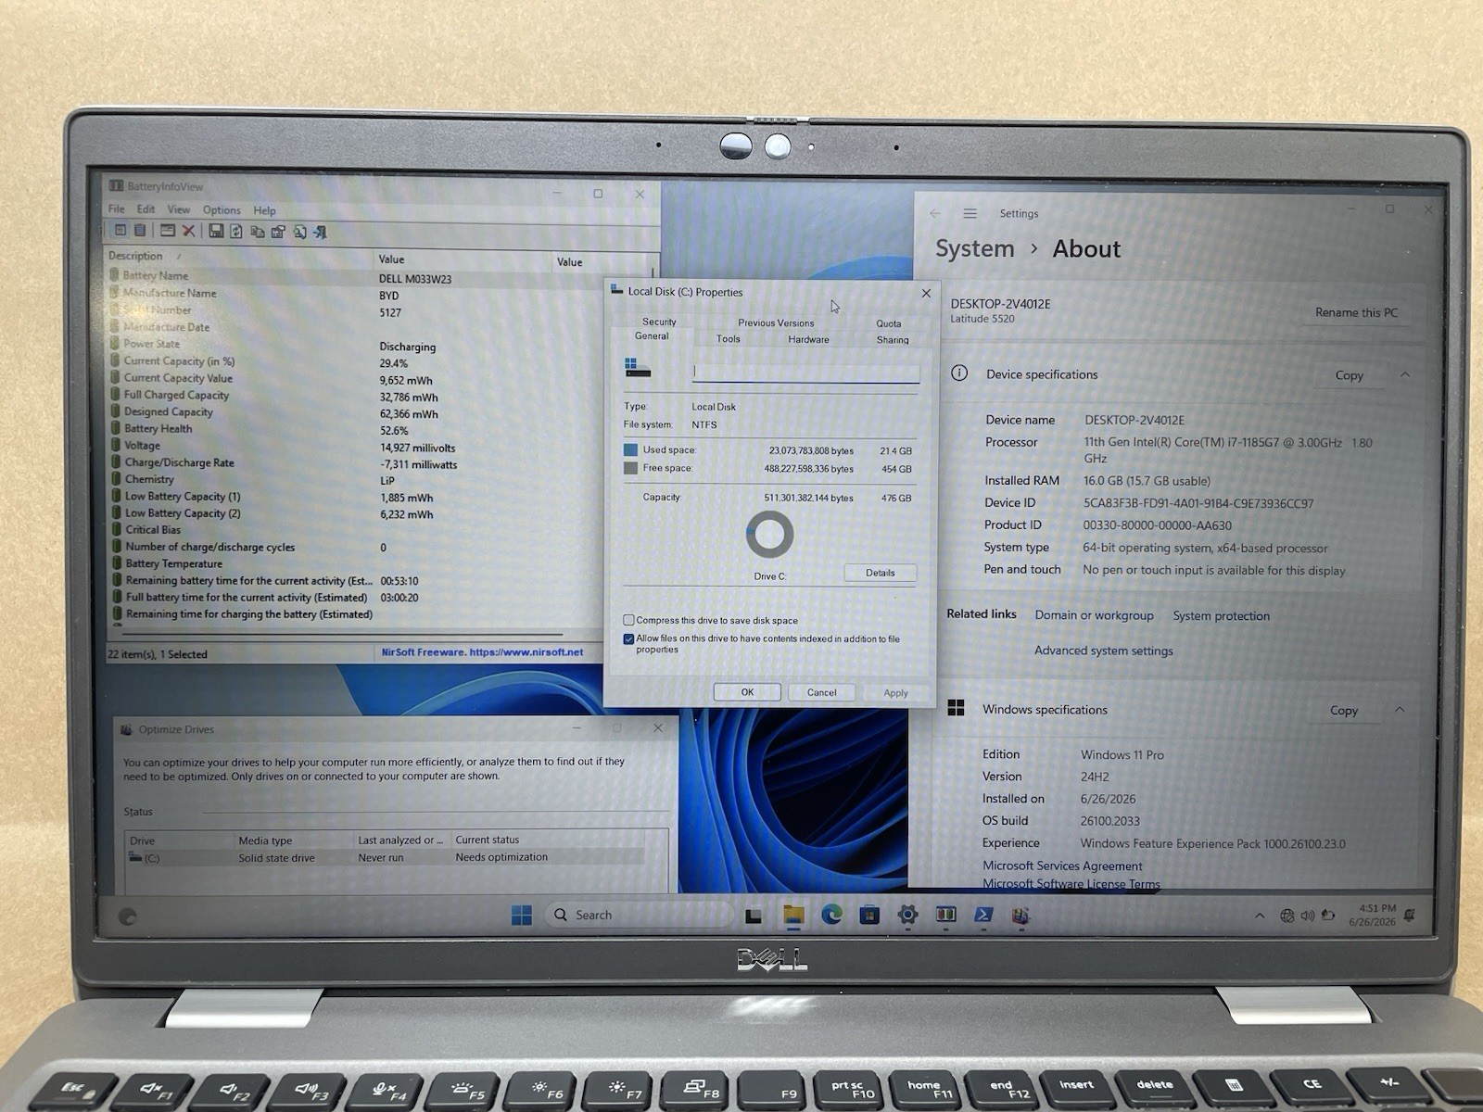Click the Details button for Drive C
1483x1112 pixels.
click(881, 573)
